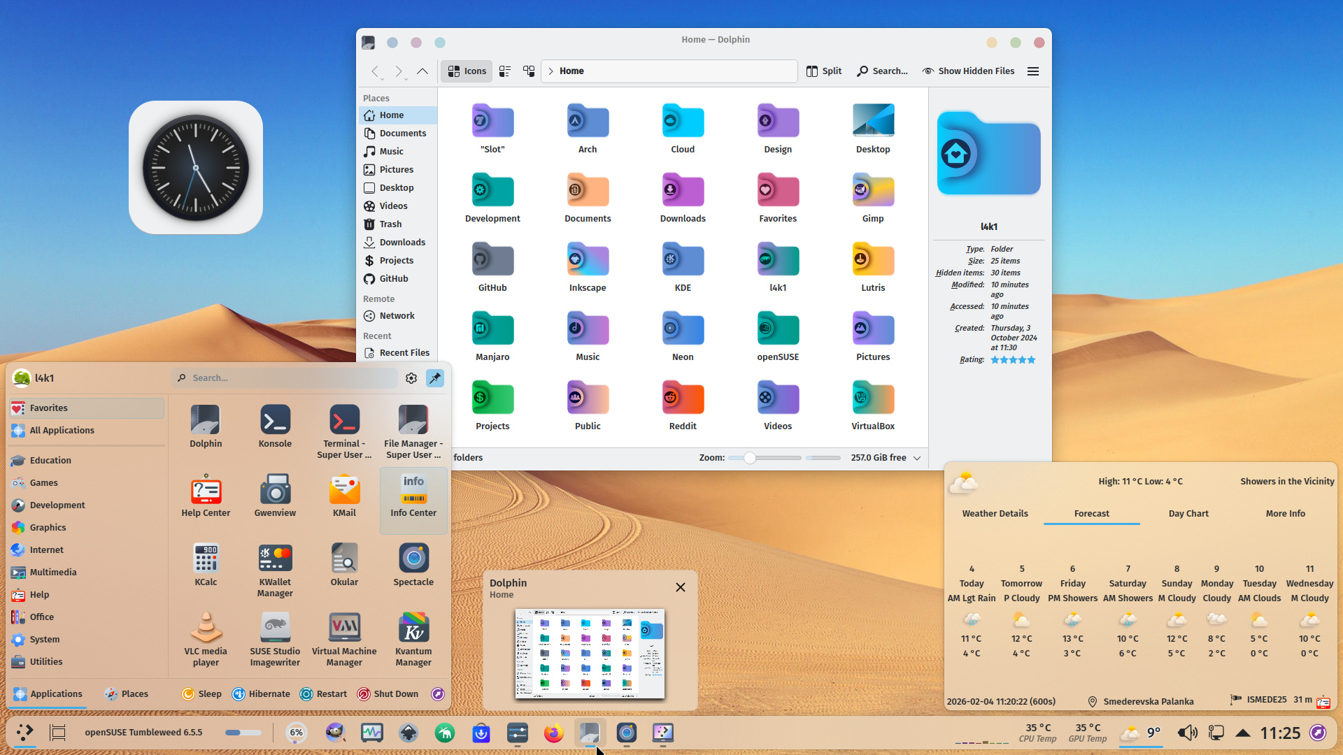Click the Shut Down button
Image resolution: width=1343 pixels, height=755 pixels.
388,694
